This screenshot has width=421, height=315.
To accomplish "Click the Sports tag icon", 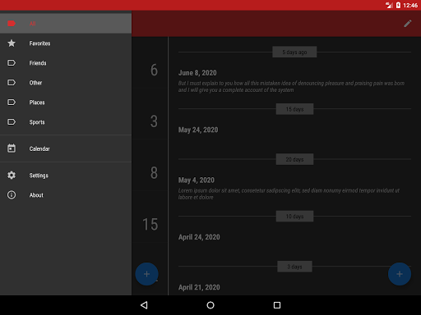I will (12, 122).
